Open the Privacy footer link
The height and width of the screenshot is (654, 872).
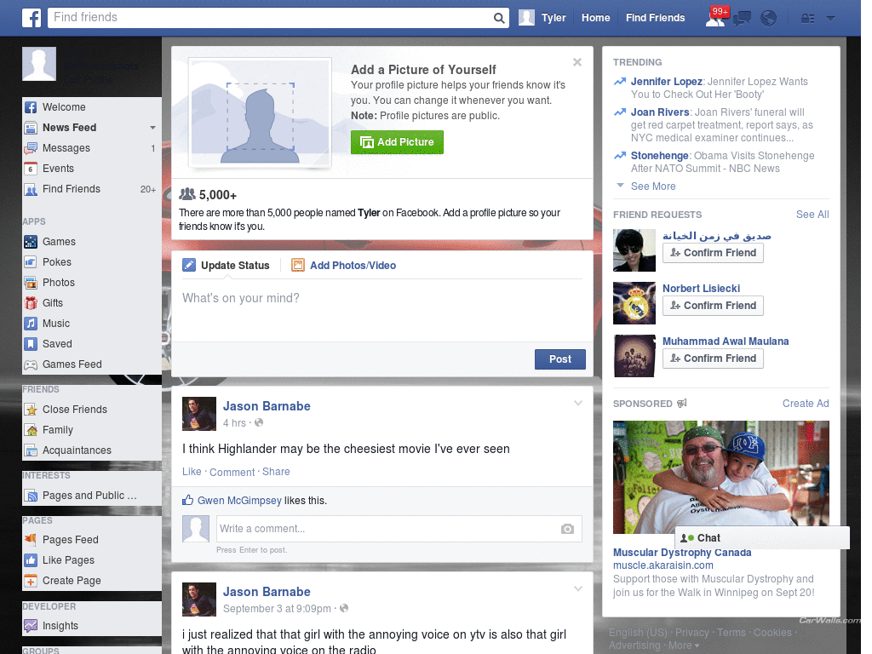691,633
